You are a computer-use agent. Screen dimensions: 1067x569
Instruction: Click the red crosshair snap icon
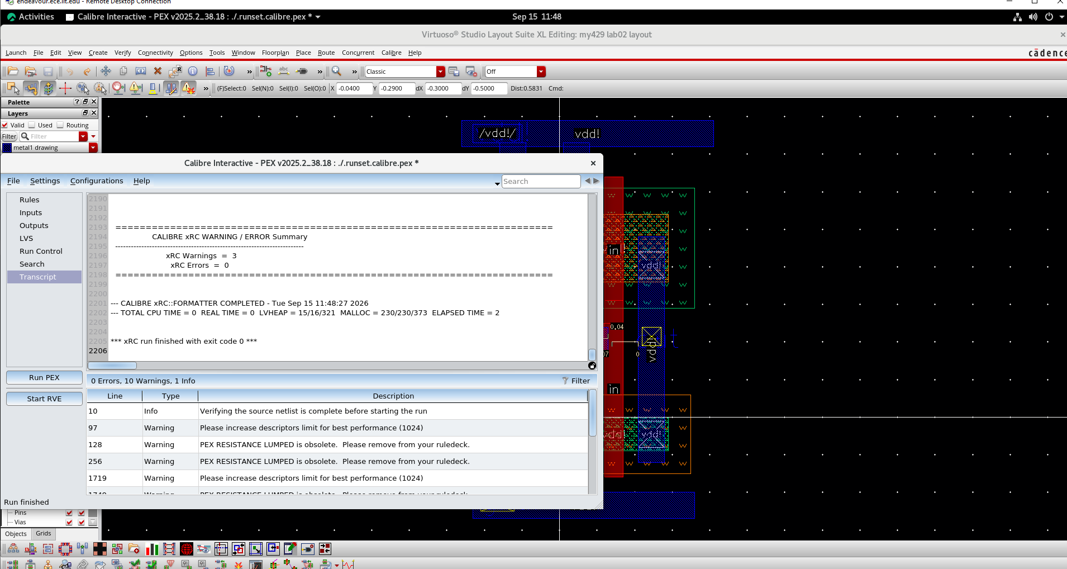pyautogui.click(x=65, y=88)
